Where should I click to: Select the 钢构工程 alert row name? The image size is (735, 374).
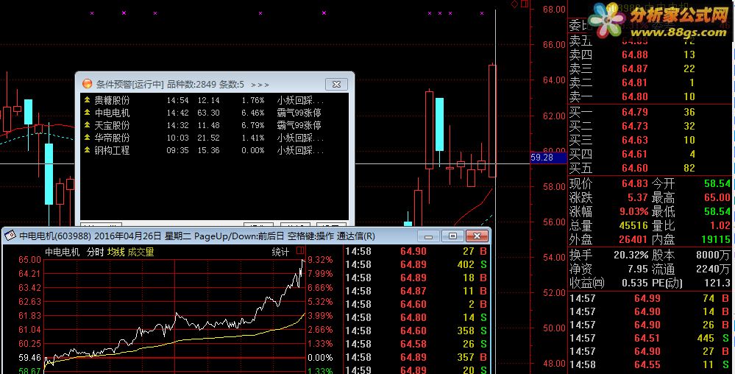point(112,150)
